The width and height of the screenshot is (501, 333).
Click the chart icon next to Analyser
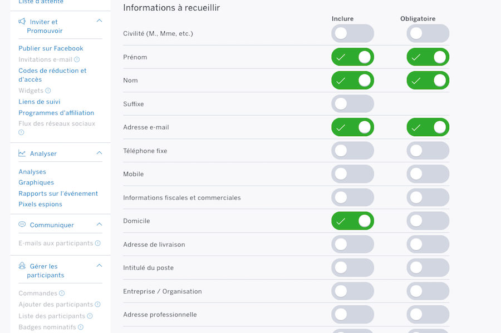22,153
